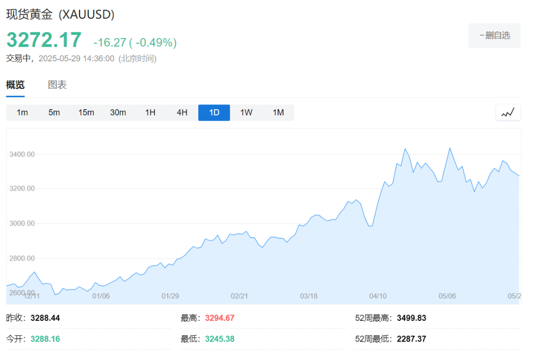Select the 1m timeframe
The image size is (533, 352).
click(22, 112)
